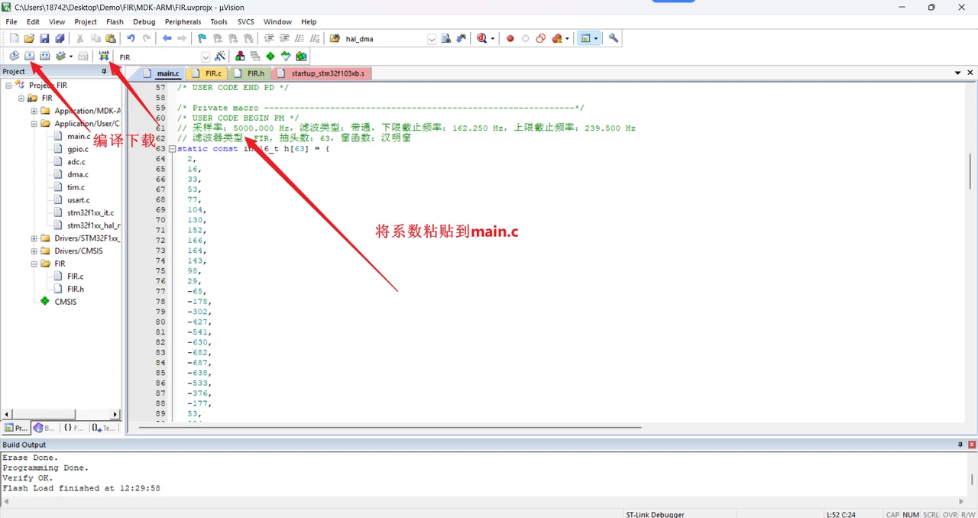Translate the current file icon

point(14,56)
